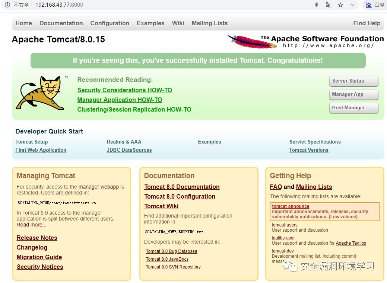Open FAQ link under Getting Help
Viewport: 387px width, 283px height.
(x=276, y=187)
